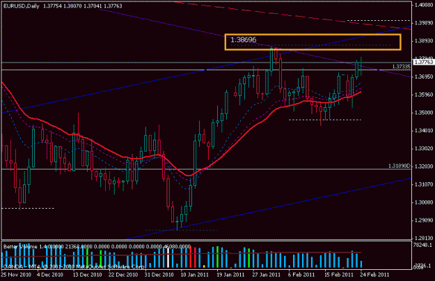Click the 10 Jan 2011 date label

click(x=195, y=275)
